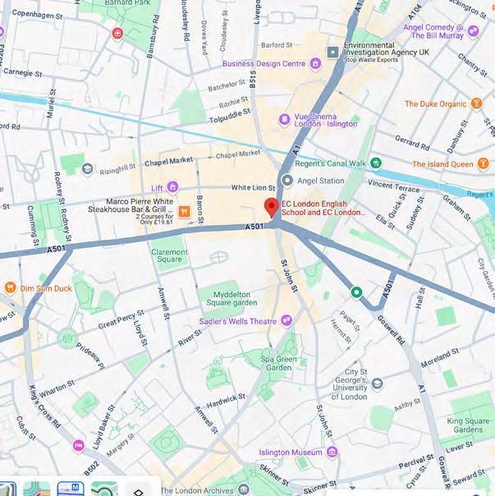Open the Lift purple marker icon
The image size is (495, 496).
(172, 187)
